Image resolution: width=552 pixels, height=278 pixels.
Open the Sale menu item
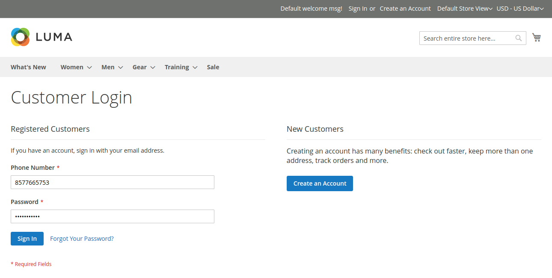213,67
